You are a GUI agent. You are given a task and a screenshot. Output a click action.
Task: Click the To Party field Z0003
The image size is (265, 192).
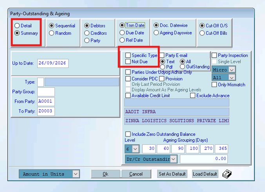tap(46, 111)
